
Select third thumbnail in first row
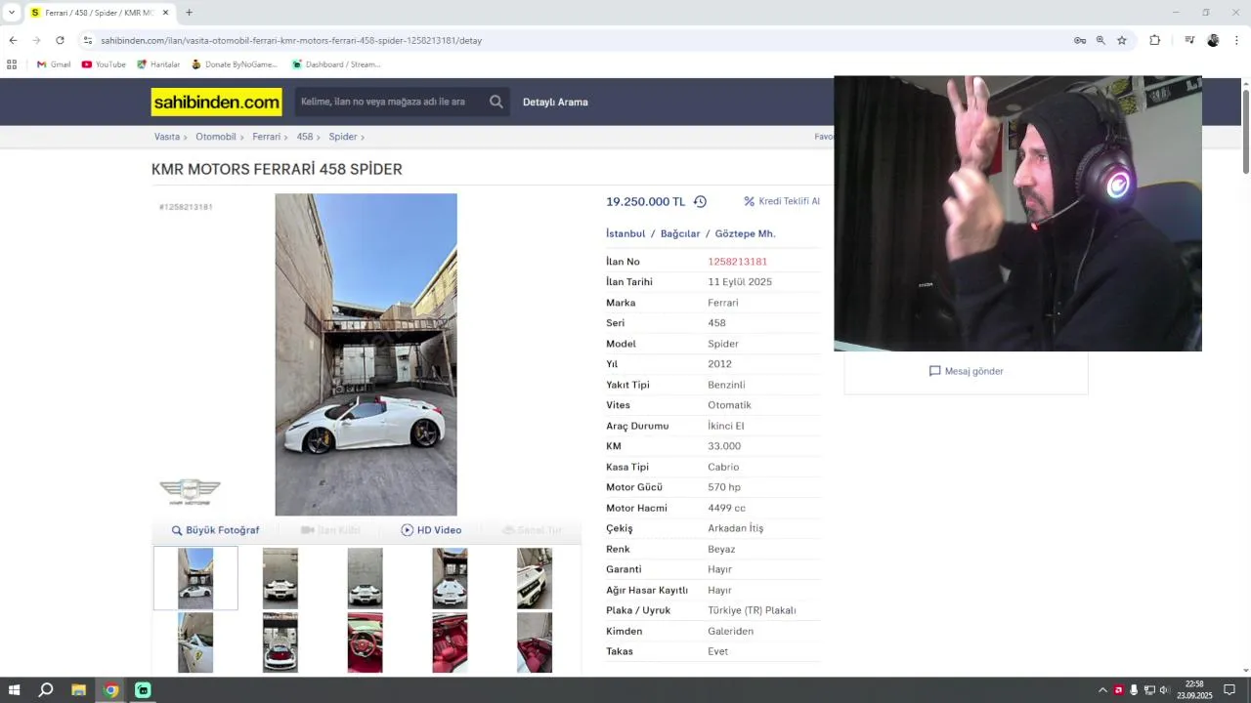click(x=365, y=578)
